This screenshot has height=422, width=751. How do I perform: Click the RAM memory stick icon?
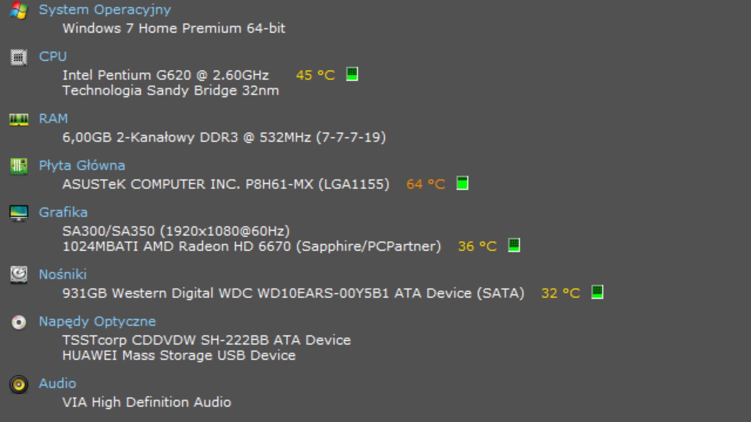click(x=18, y=119)
